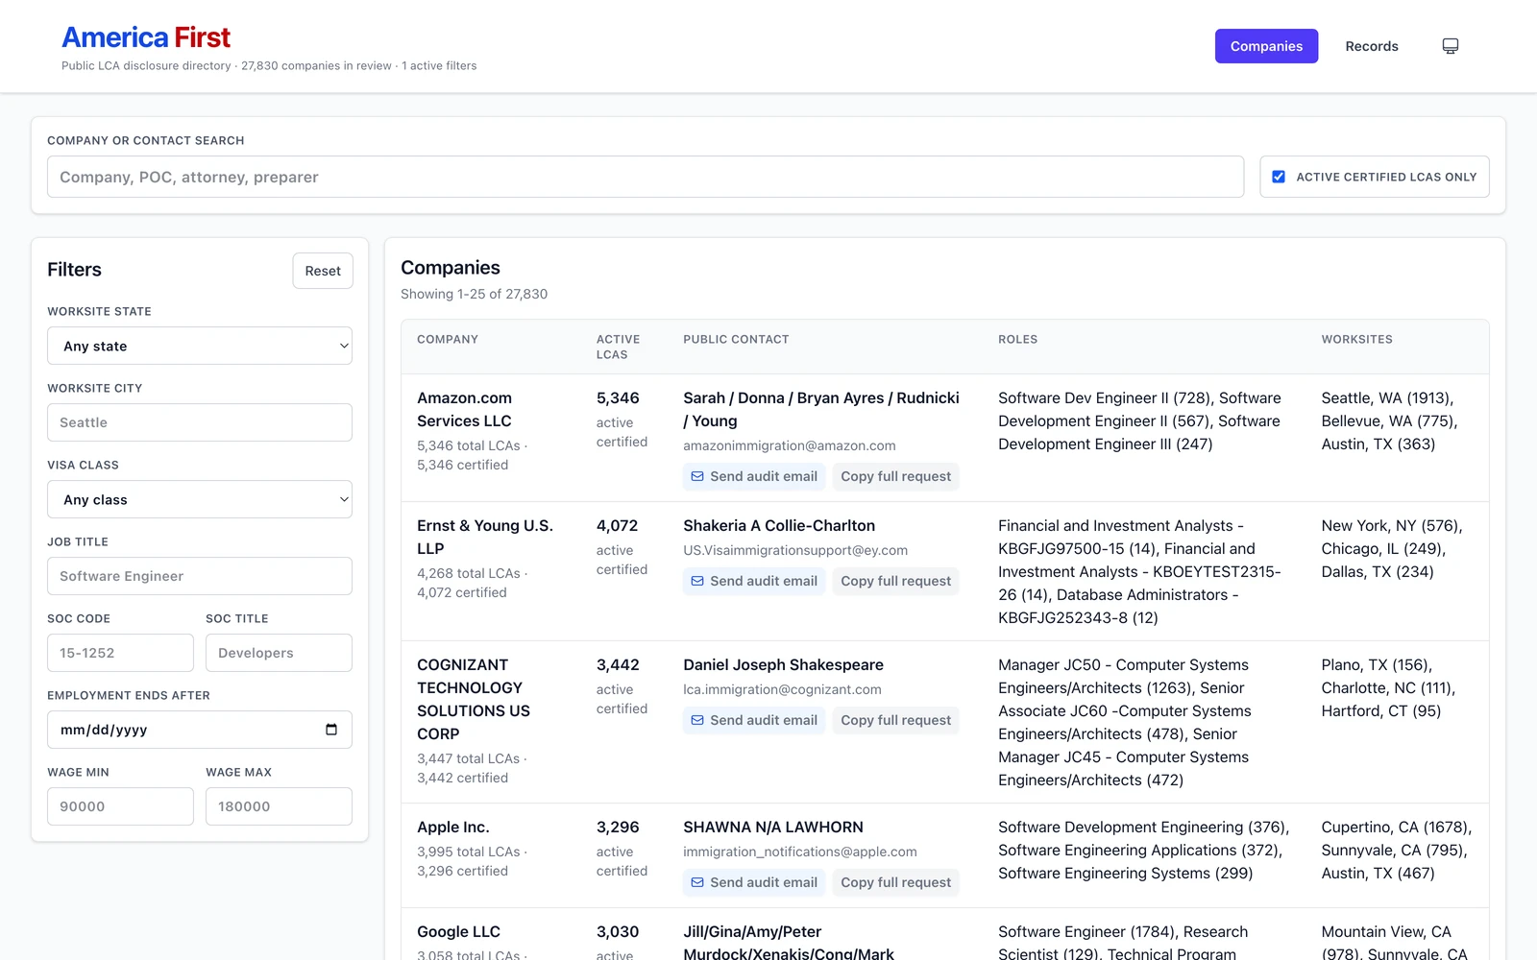The width and height of the screenshot is (1537, 960).
Task: Copy full request for Cognizant Technology Solutions
Action: pos(896,720)
